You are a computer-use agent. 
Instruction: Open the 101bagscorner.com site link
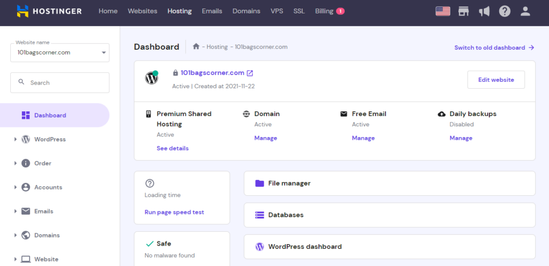[x=212, y=73]
